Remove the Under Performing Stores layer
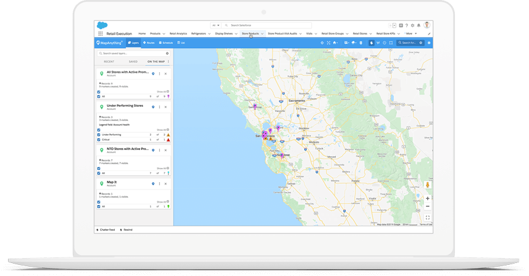Screen dimensions: 529x276 (x=165, y=107)
